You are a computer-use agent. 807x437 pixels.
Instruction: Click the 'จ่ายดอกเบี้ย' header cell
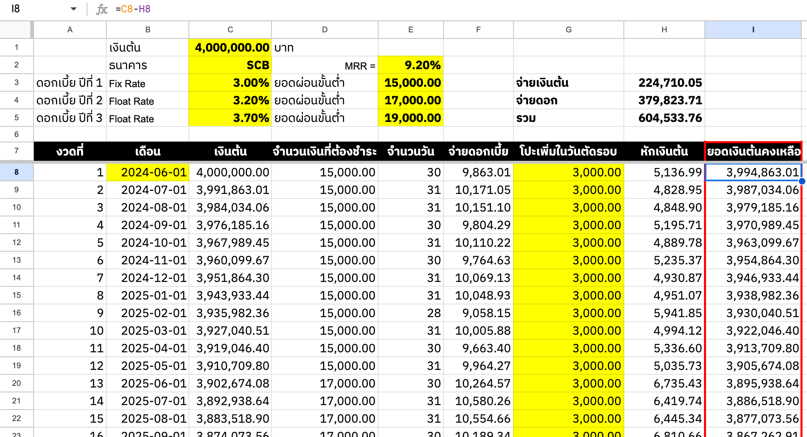pos(478,151)
